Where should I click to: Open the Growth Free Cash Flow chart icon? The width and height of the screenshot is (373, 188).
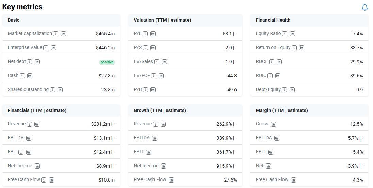171,180
